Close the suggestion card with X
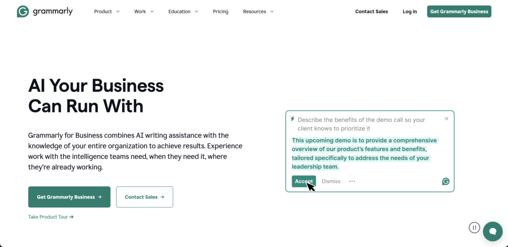The height and width of the screenshot is (247, 508). [446, 119]
